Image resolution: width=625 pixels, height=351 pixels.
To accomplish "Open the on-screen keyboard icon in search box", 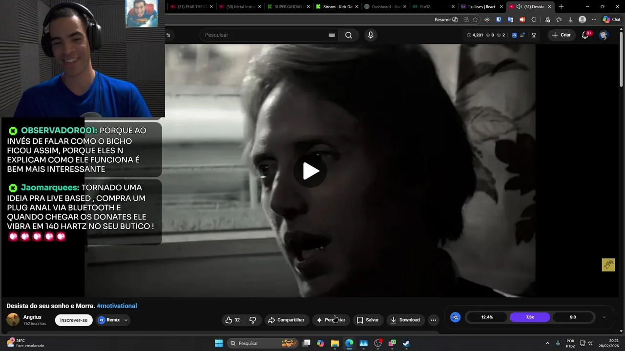I will [332, 35].
